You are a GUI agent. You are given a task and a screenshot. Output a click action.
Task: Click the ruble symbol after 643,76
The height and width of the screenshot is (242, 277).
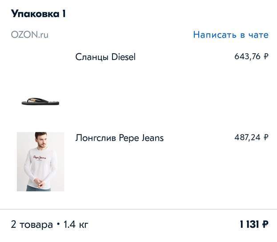coord(266,56)
